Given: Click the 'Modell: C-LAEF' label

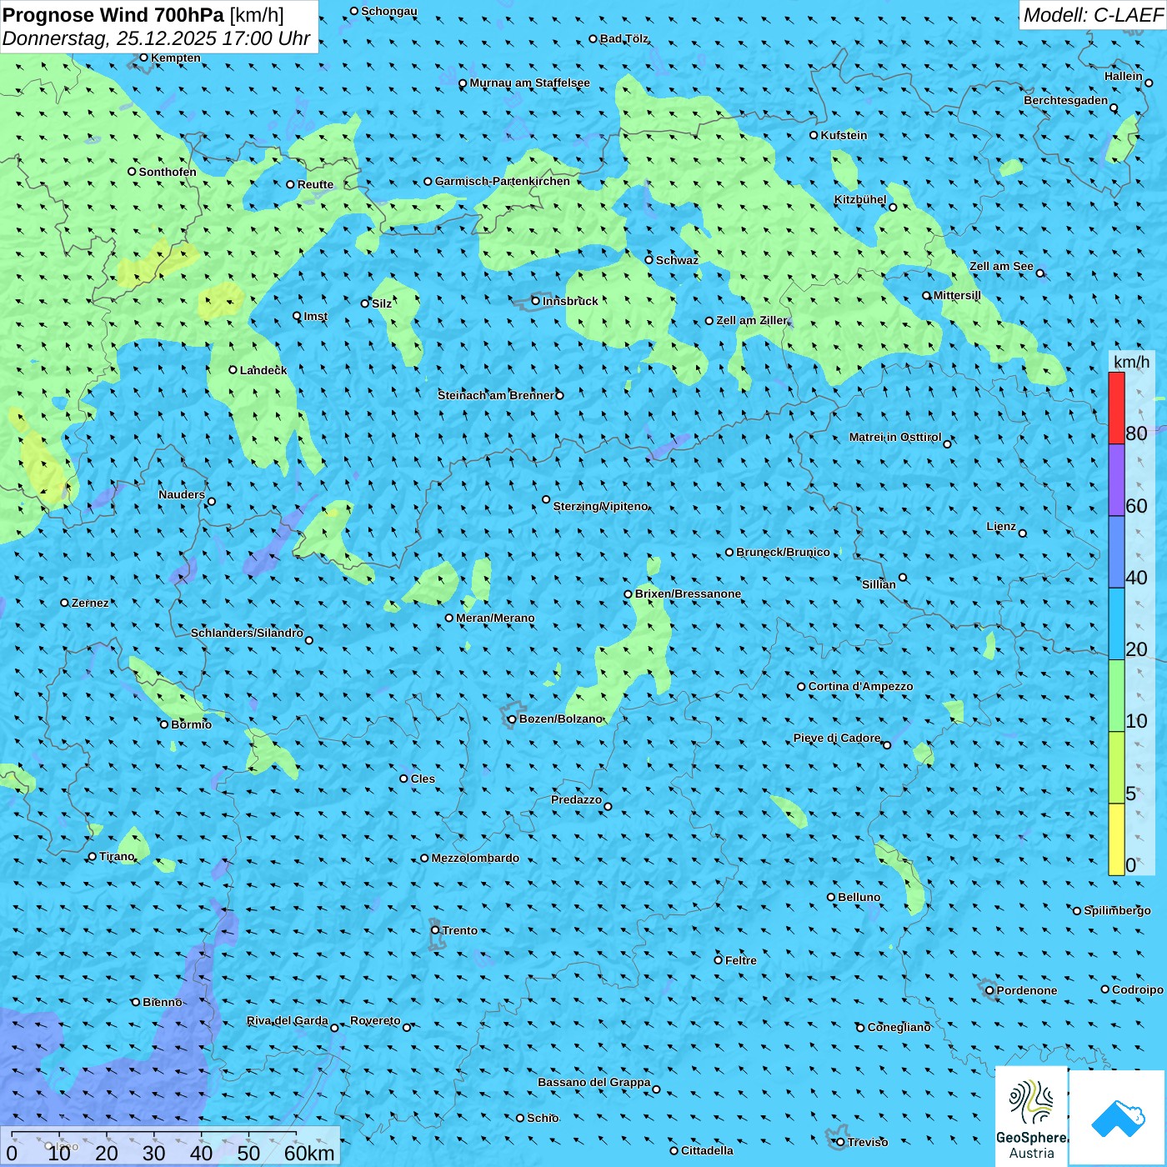Looking at the screenshot, I should [x=1093, y=14].
